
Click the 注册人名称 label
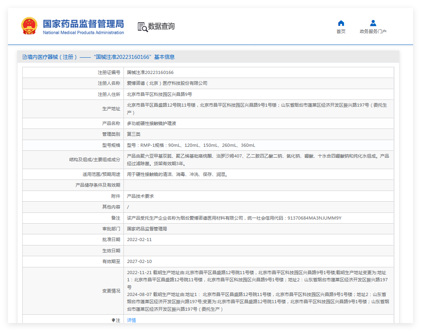coord(109,83)
